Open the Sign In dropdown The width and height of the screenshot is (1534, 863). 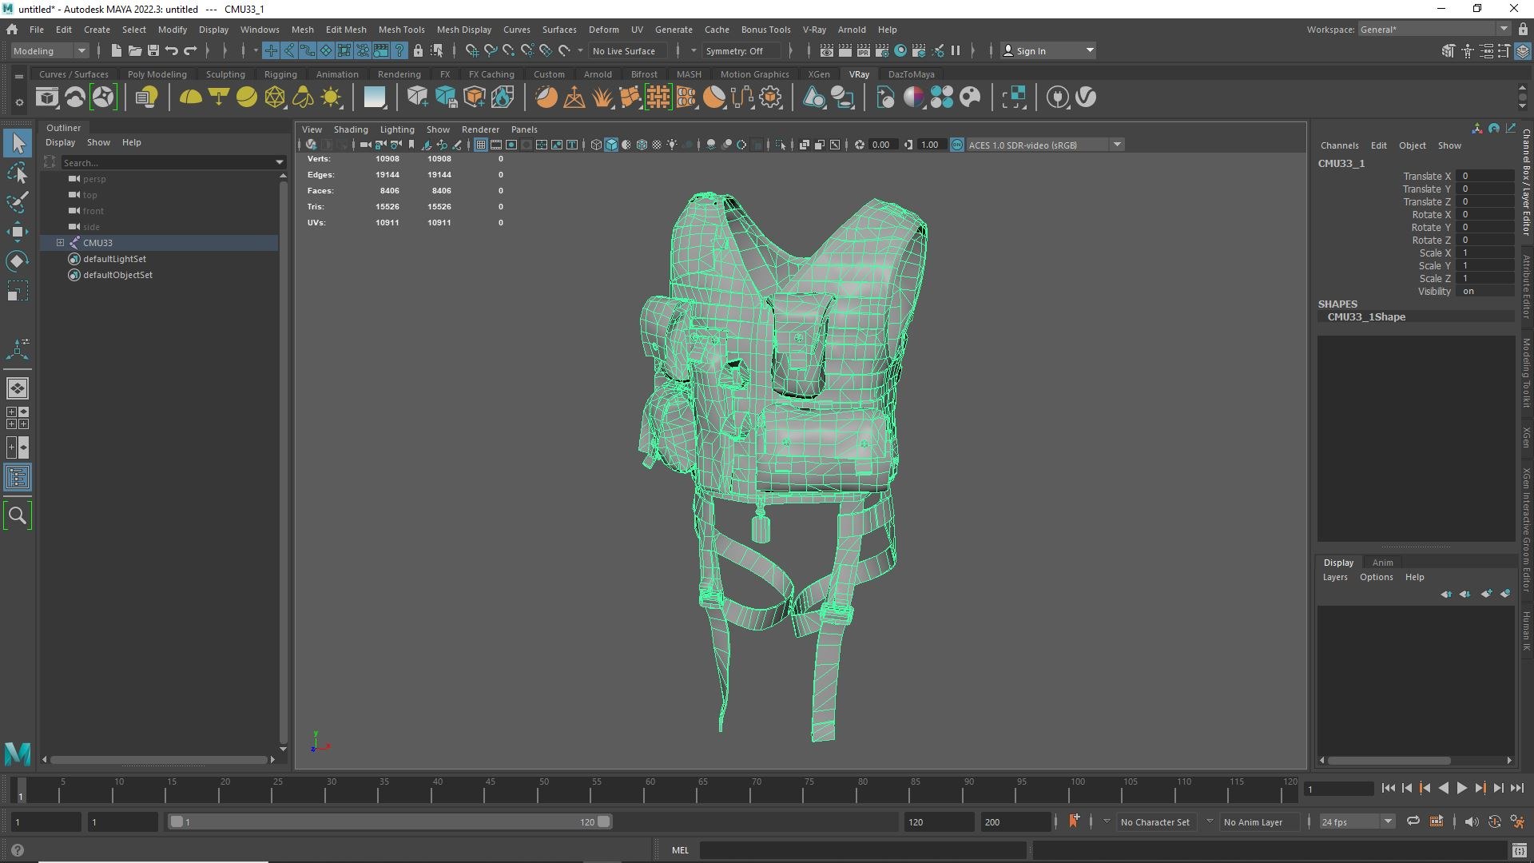[x=1048, y=50]
